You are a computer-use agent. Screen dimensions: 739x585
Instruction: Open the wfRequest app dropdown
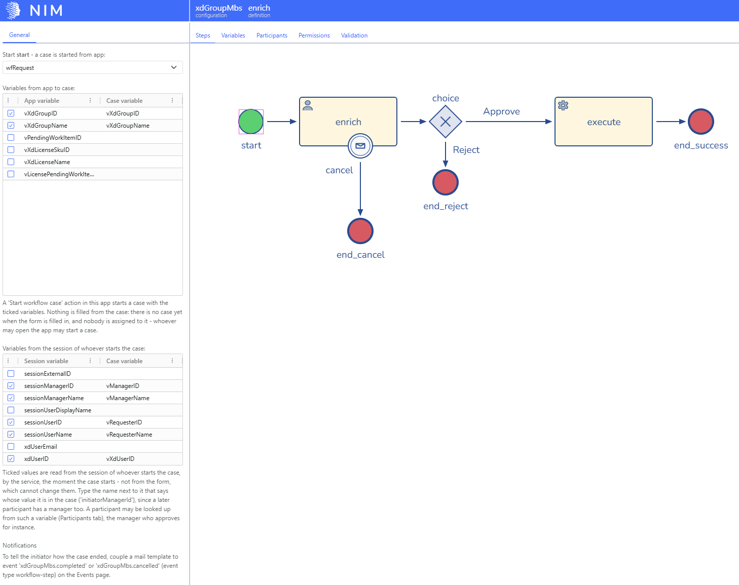pyautogui.click(x=93, y=67)
